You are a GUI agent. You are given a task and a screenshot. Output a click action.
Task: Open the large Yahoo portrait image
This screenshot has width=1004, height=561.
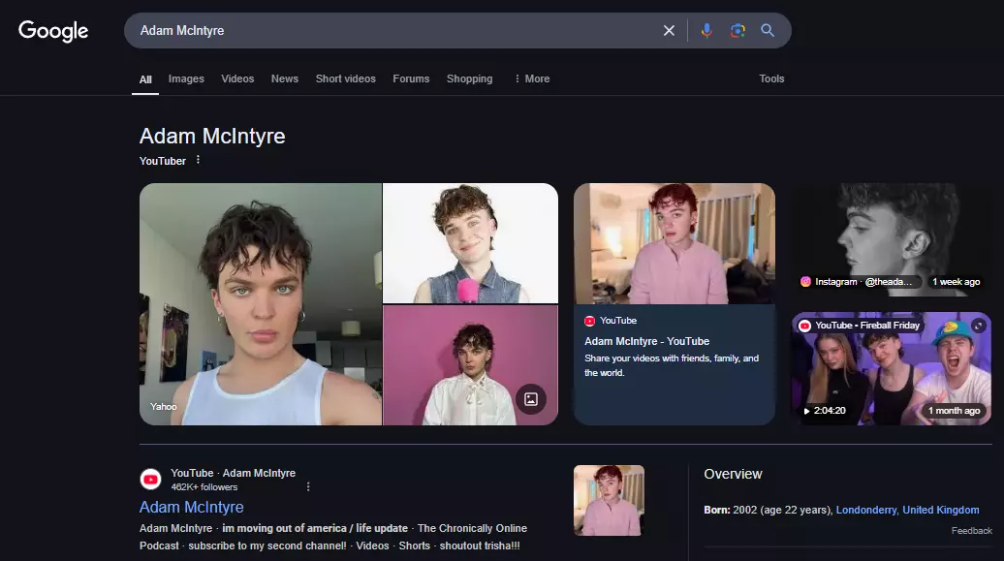click(261, 304)
